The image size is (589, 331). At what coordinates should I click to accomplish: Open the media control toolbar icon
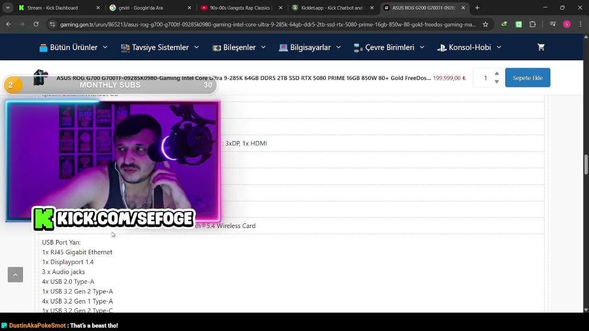coord(553,24)
